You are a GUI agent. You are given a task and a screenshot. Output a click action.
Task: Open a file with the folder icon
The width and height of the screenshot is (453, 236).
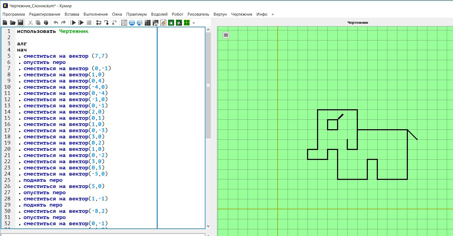(12, 23)
